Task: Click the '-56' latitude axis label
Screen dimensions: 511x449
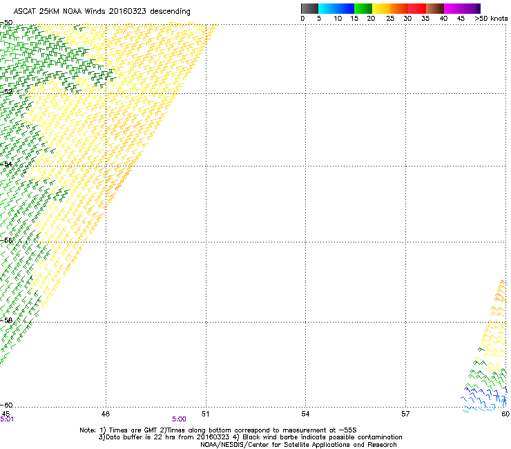Action: pos(6,240)
